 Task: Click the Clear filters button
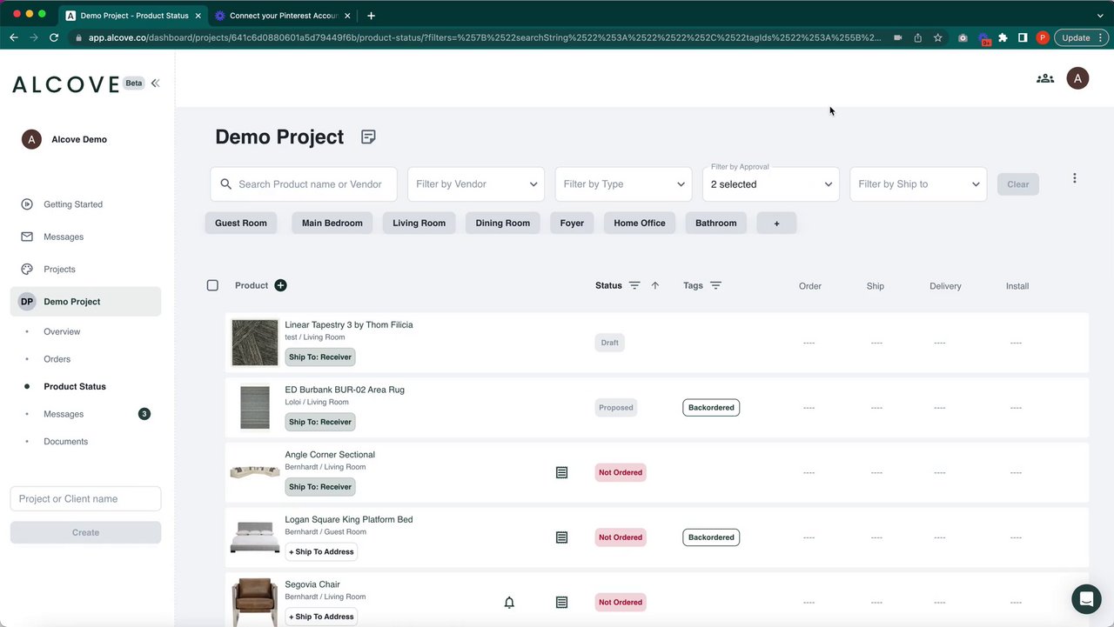(1017, 184)
